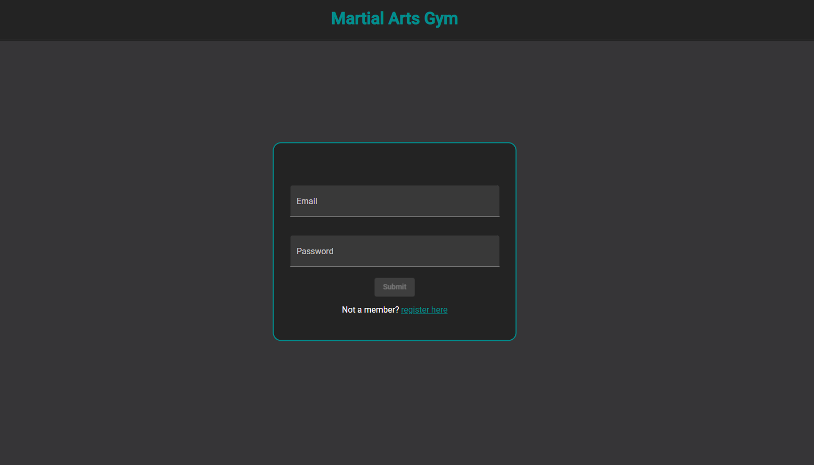Screen dimensions: 814x465
Task: Select the word "Gym" in the header
Action: [x=441, y=19]
